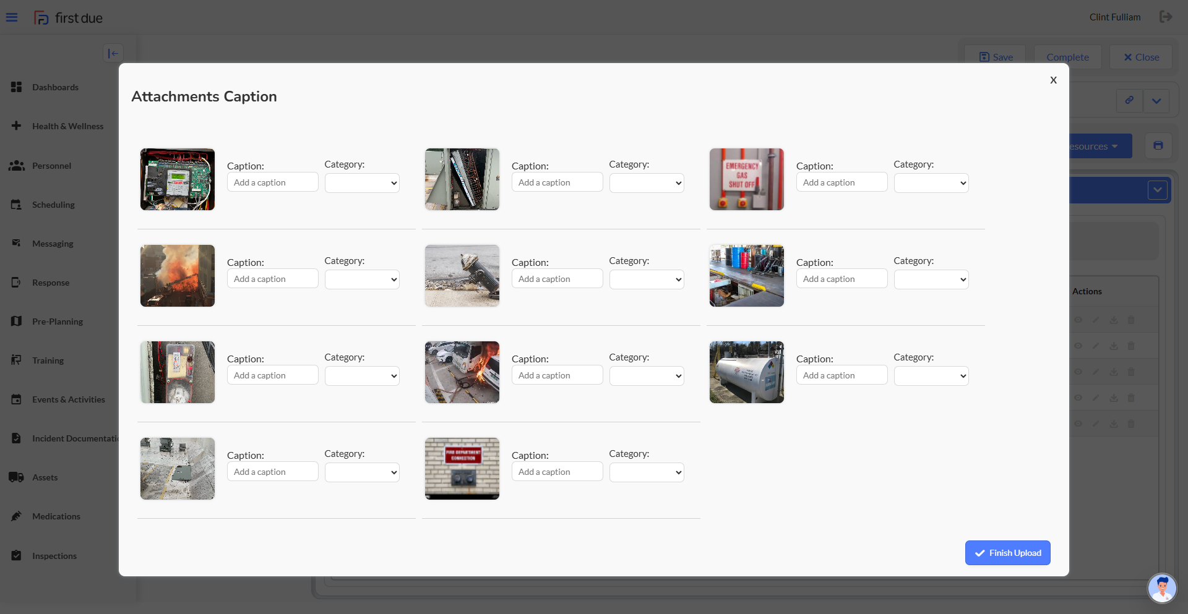Open Scheduling in the sidebar

pos(53,205)
